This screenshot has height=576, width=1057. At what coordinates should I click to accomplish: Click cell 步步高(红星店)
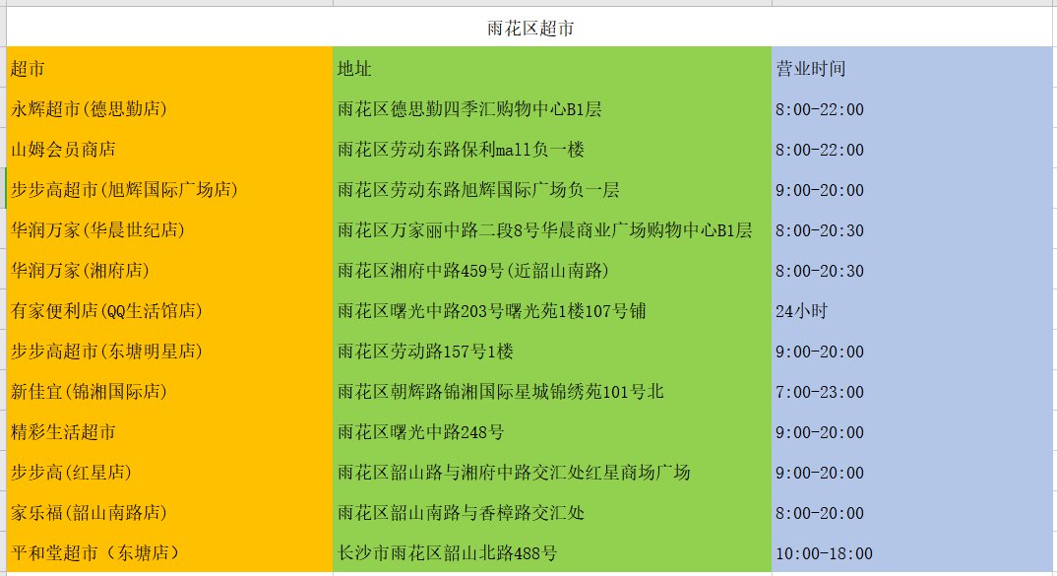(x=170, y=473)
